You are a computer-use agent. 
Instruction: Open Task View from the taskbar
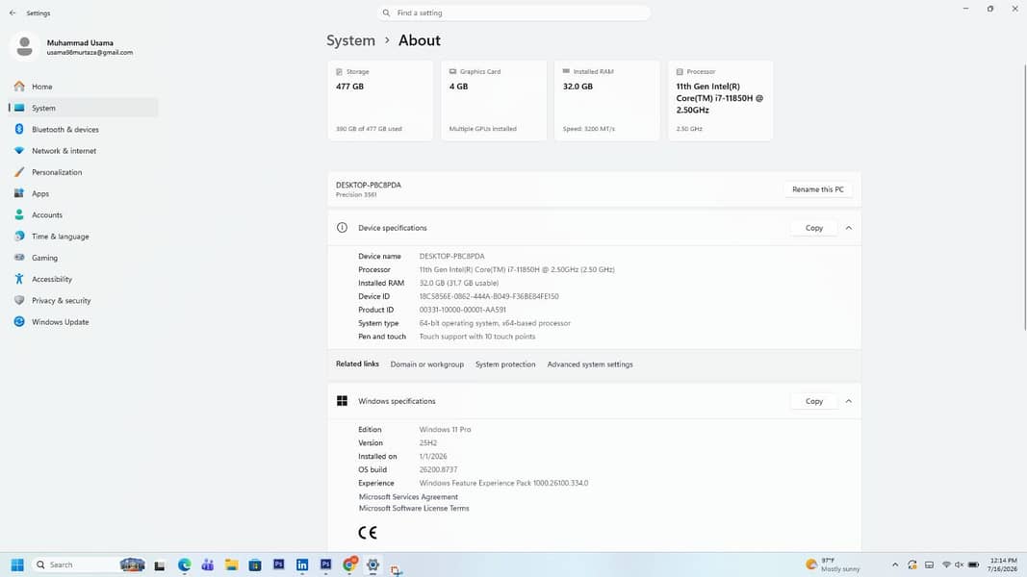tap(159, 564)
